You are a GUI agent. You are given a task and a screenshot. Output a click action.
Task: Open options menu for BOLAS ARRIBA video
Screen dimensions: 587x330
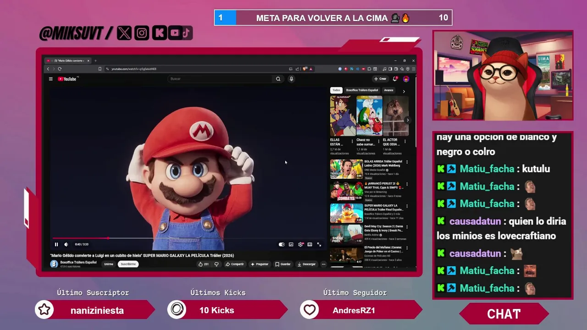tap(407, 162)
